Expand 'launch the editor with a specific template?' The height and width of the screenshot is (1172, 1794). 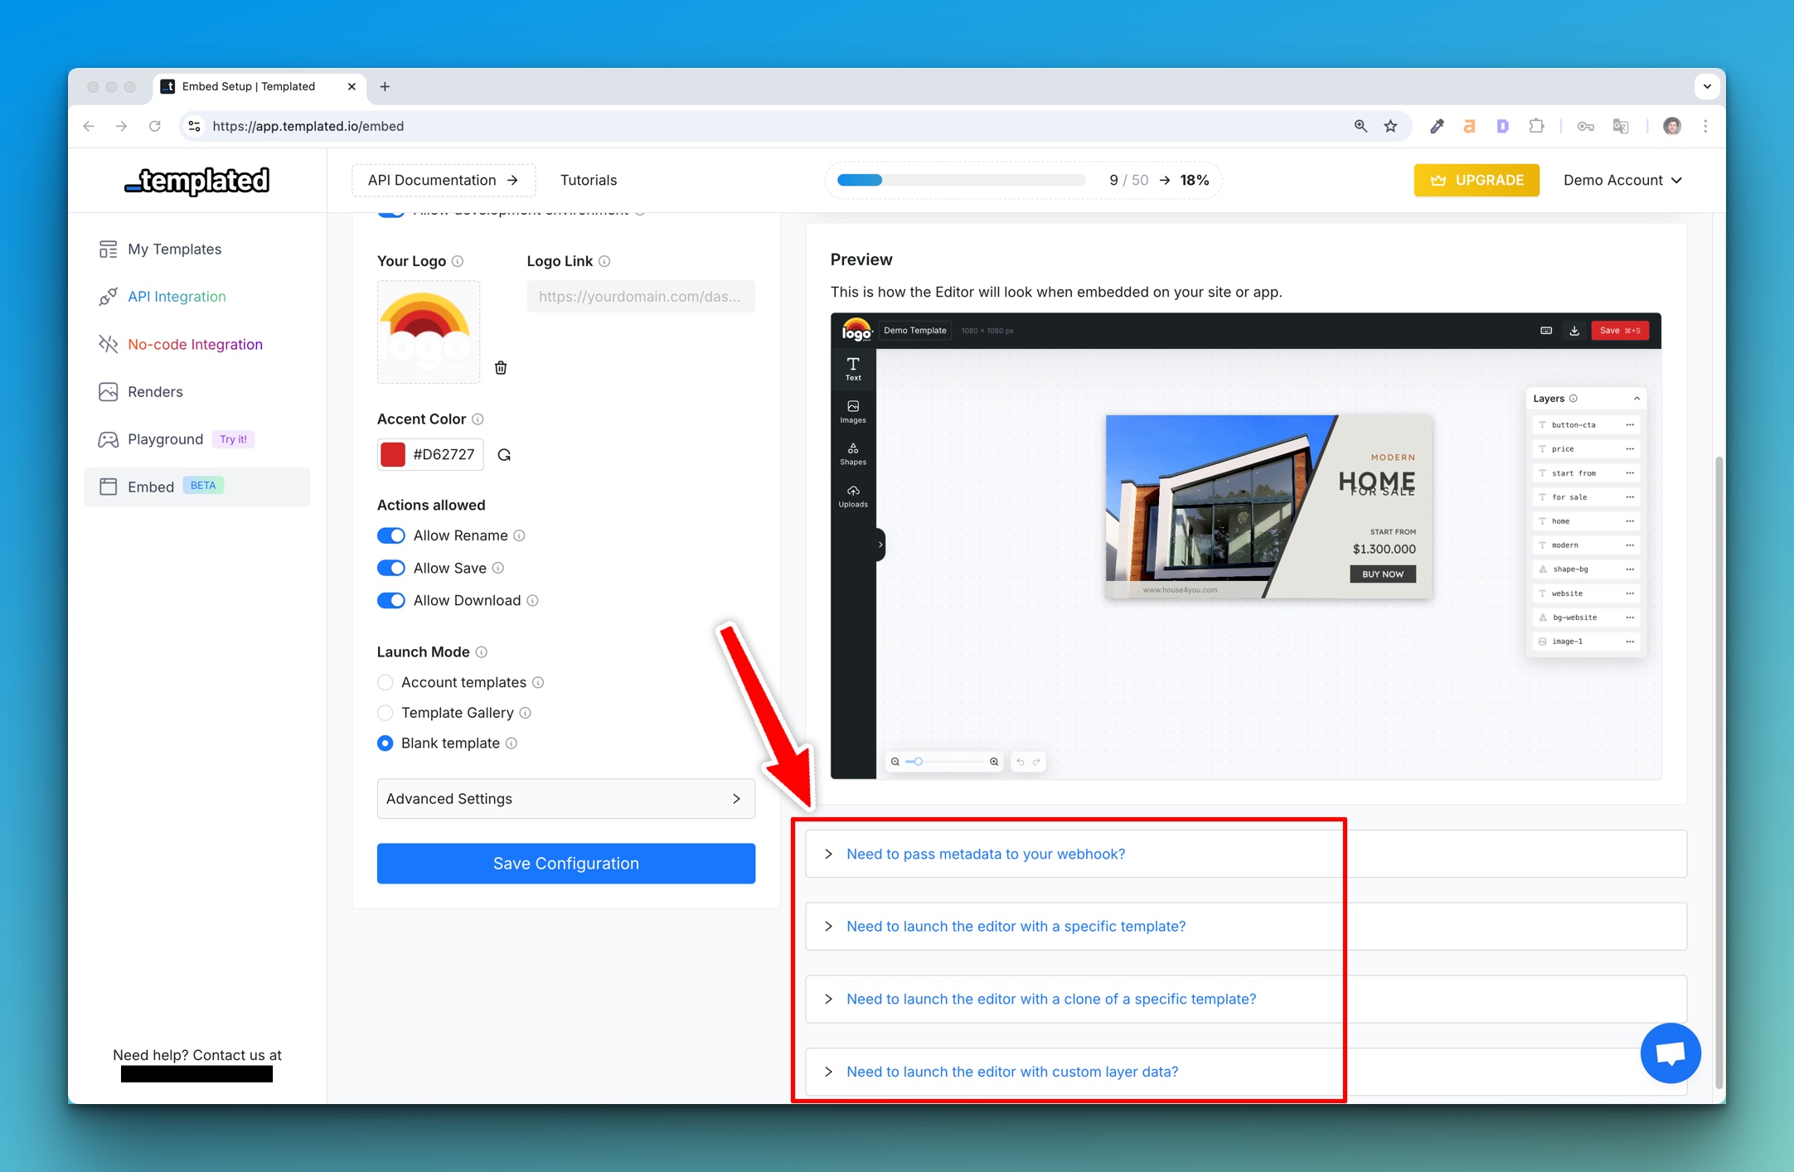coord(1246,927)
